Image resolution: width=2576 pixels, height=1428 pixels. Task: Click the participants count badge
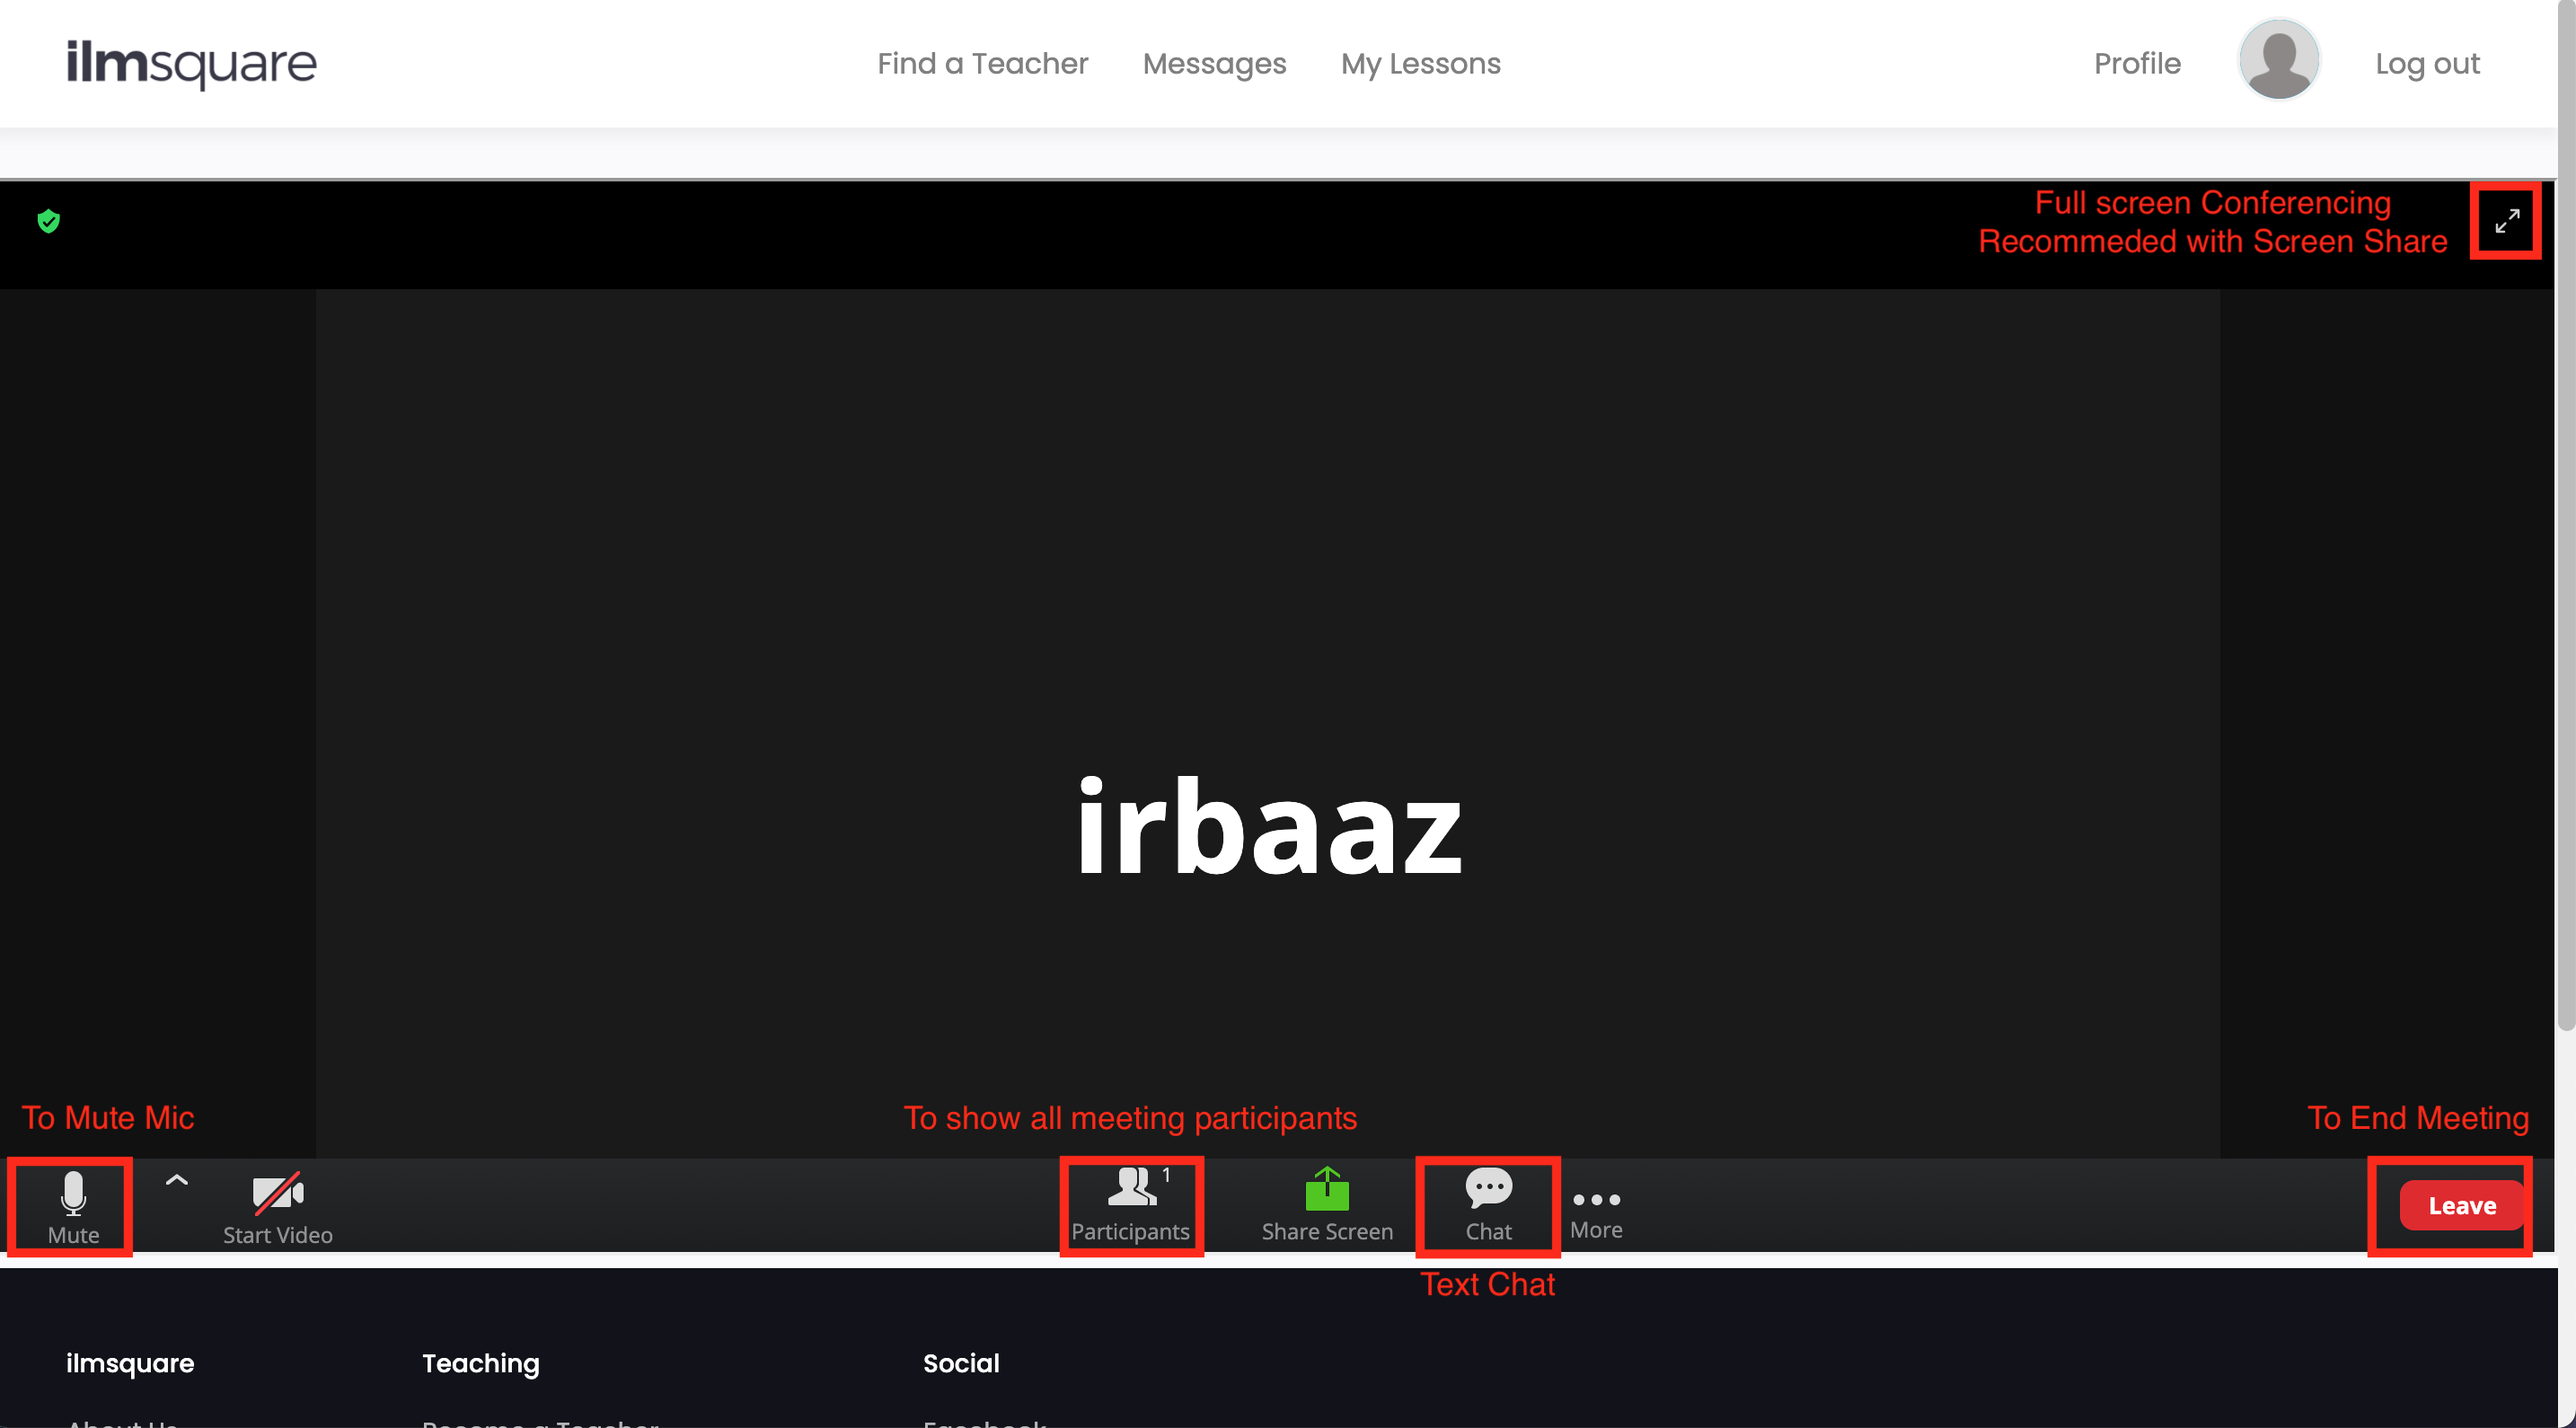[x=1166, y=1175]
